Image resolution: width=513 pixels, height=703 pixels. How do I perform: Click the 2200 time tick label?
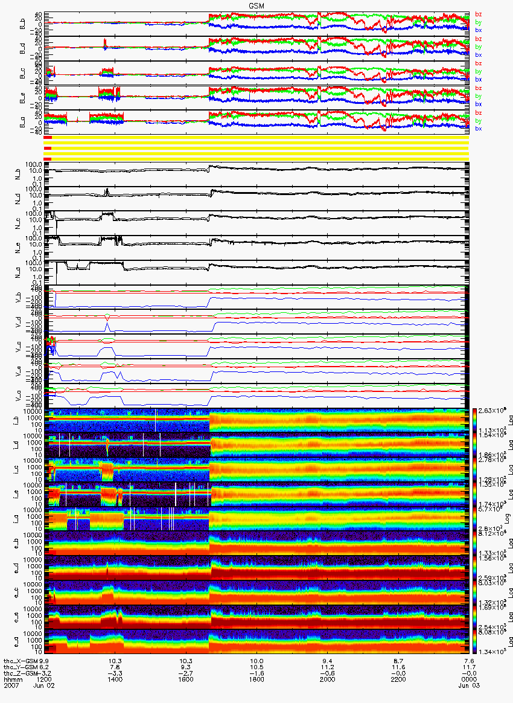(x=398, y=679)
